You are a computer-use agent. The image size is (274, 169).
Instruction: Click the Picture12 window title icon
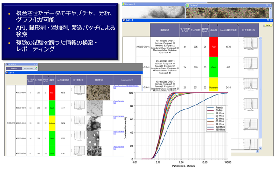click(123, 4)
